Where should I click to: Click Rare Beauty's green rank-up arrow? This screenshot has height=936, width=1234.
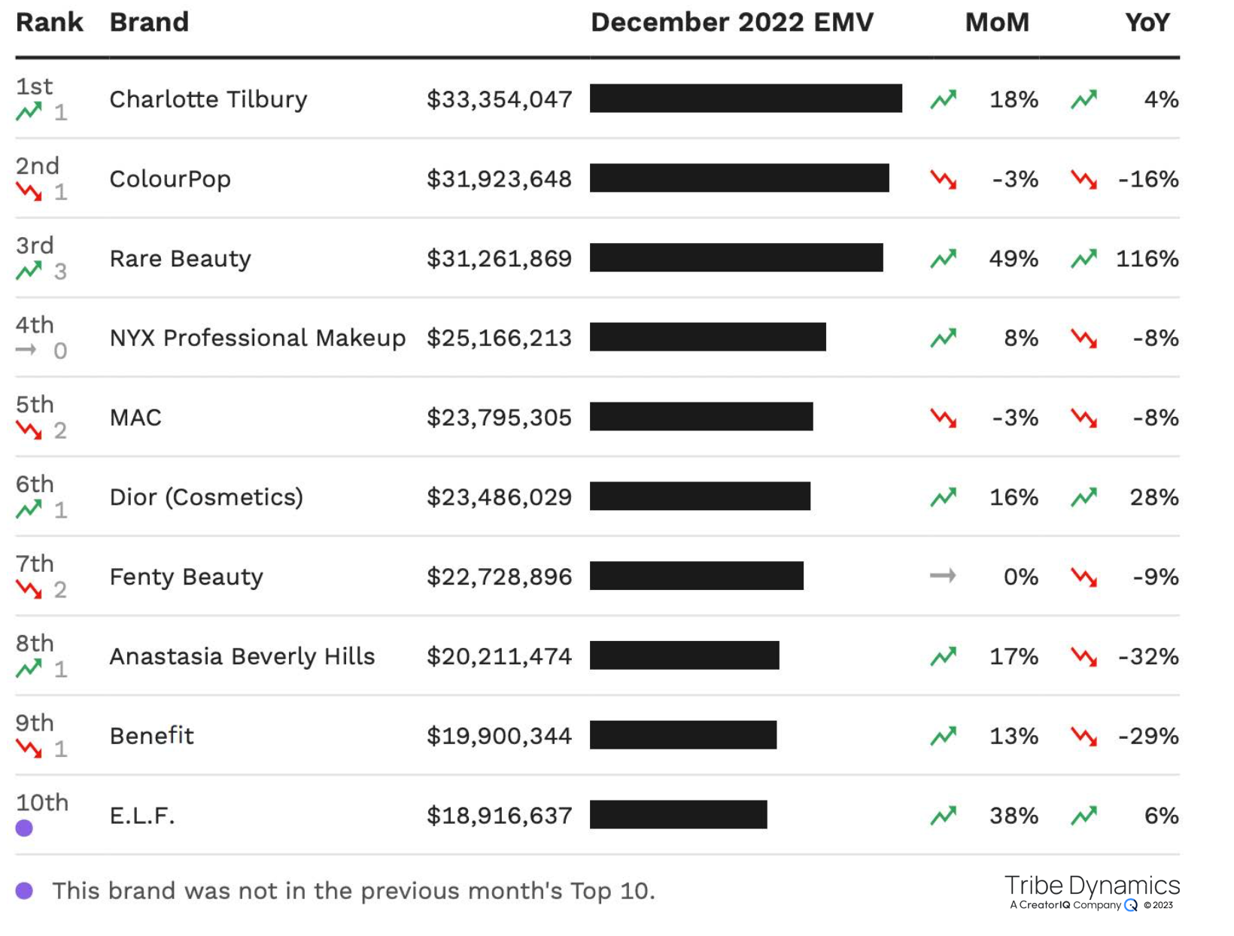tap(29, 270)
